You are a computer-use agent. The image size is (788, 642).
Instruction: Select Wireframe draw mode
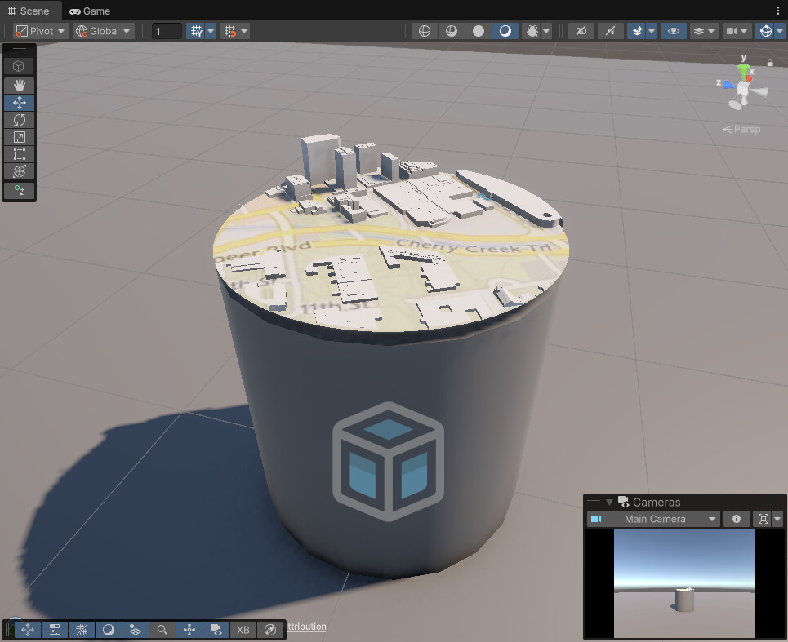pos(425,31)
